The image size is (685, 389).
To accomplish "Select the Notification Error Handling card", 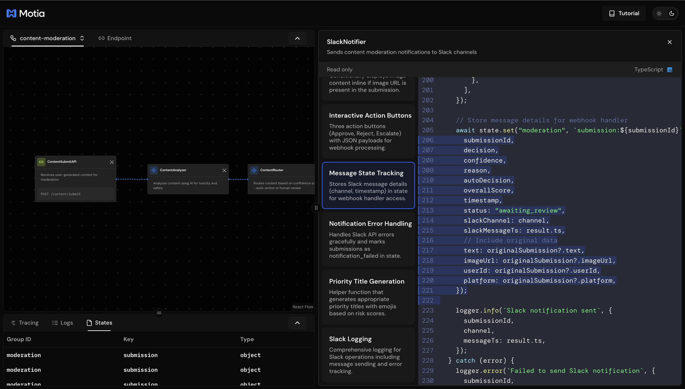I will [x=369, y=239].
